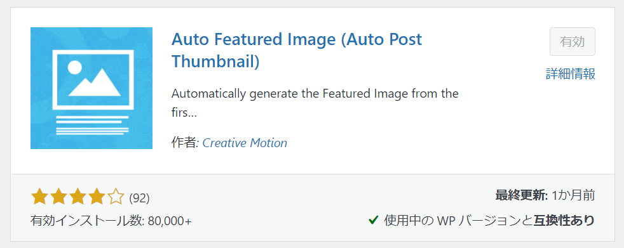Click the empty fifth rating star
The width and height of the screenshot is (624, 248).
click(x=116, y=197)
